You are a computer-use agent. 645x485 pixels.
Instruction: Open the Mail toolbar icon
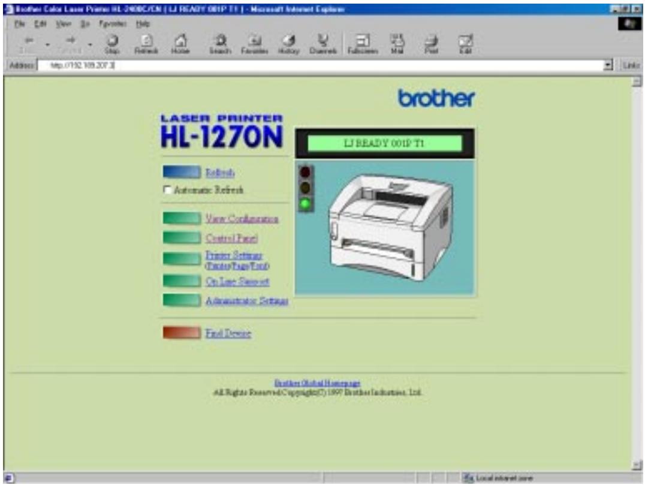pos(397,44)
